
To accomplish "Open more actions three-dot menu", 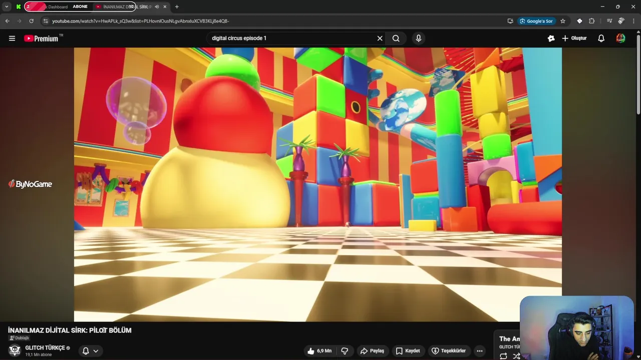I will (x=480, y=351).
